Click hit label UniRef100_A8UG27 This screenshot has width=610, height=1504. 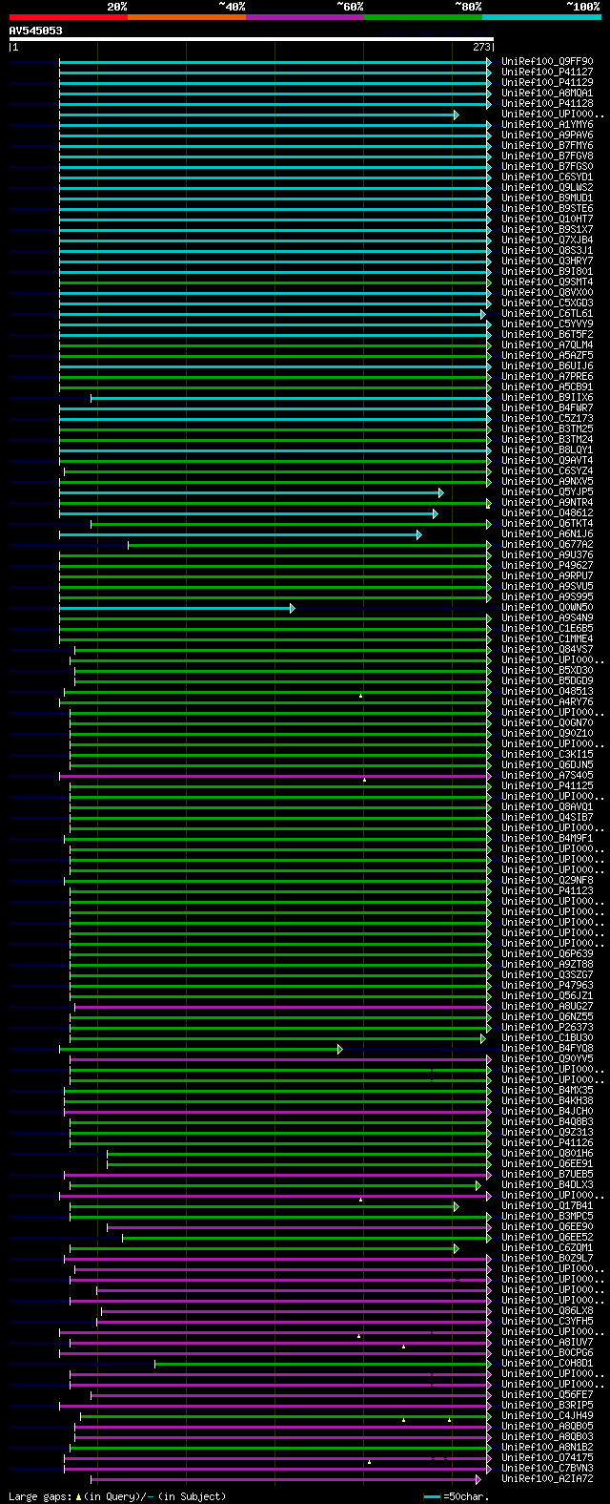547,1007
